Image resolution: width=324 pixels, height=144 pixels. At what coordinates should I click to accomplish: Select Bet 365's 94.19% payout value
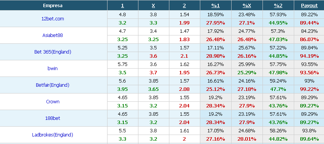pos(309,56)
